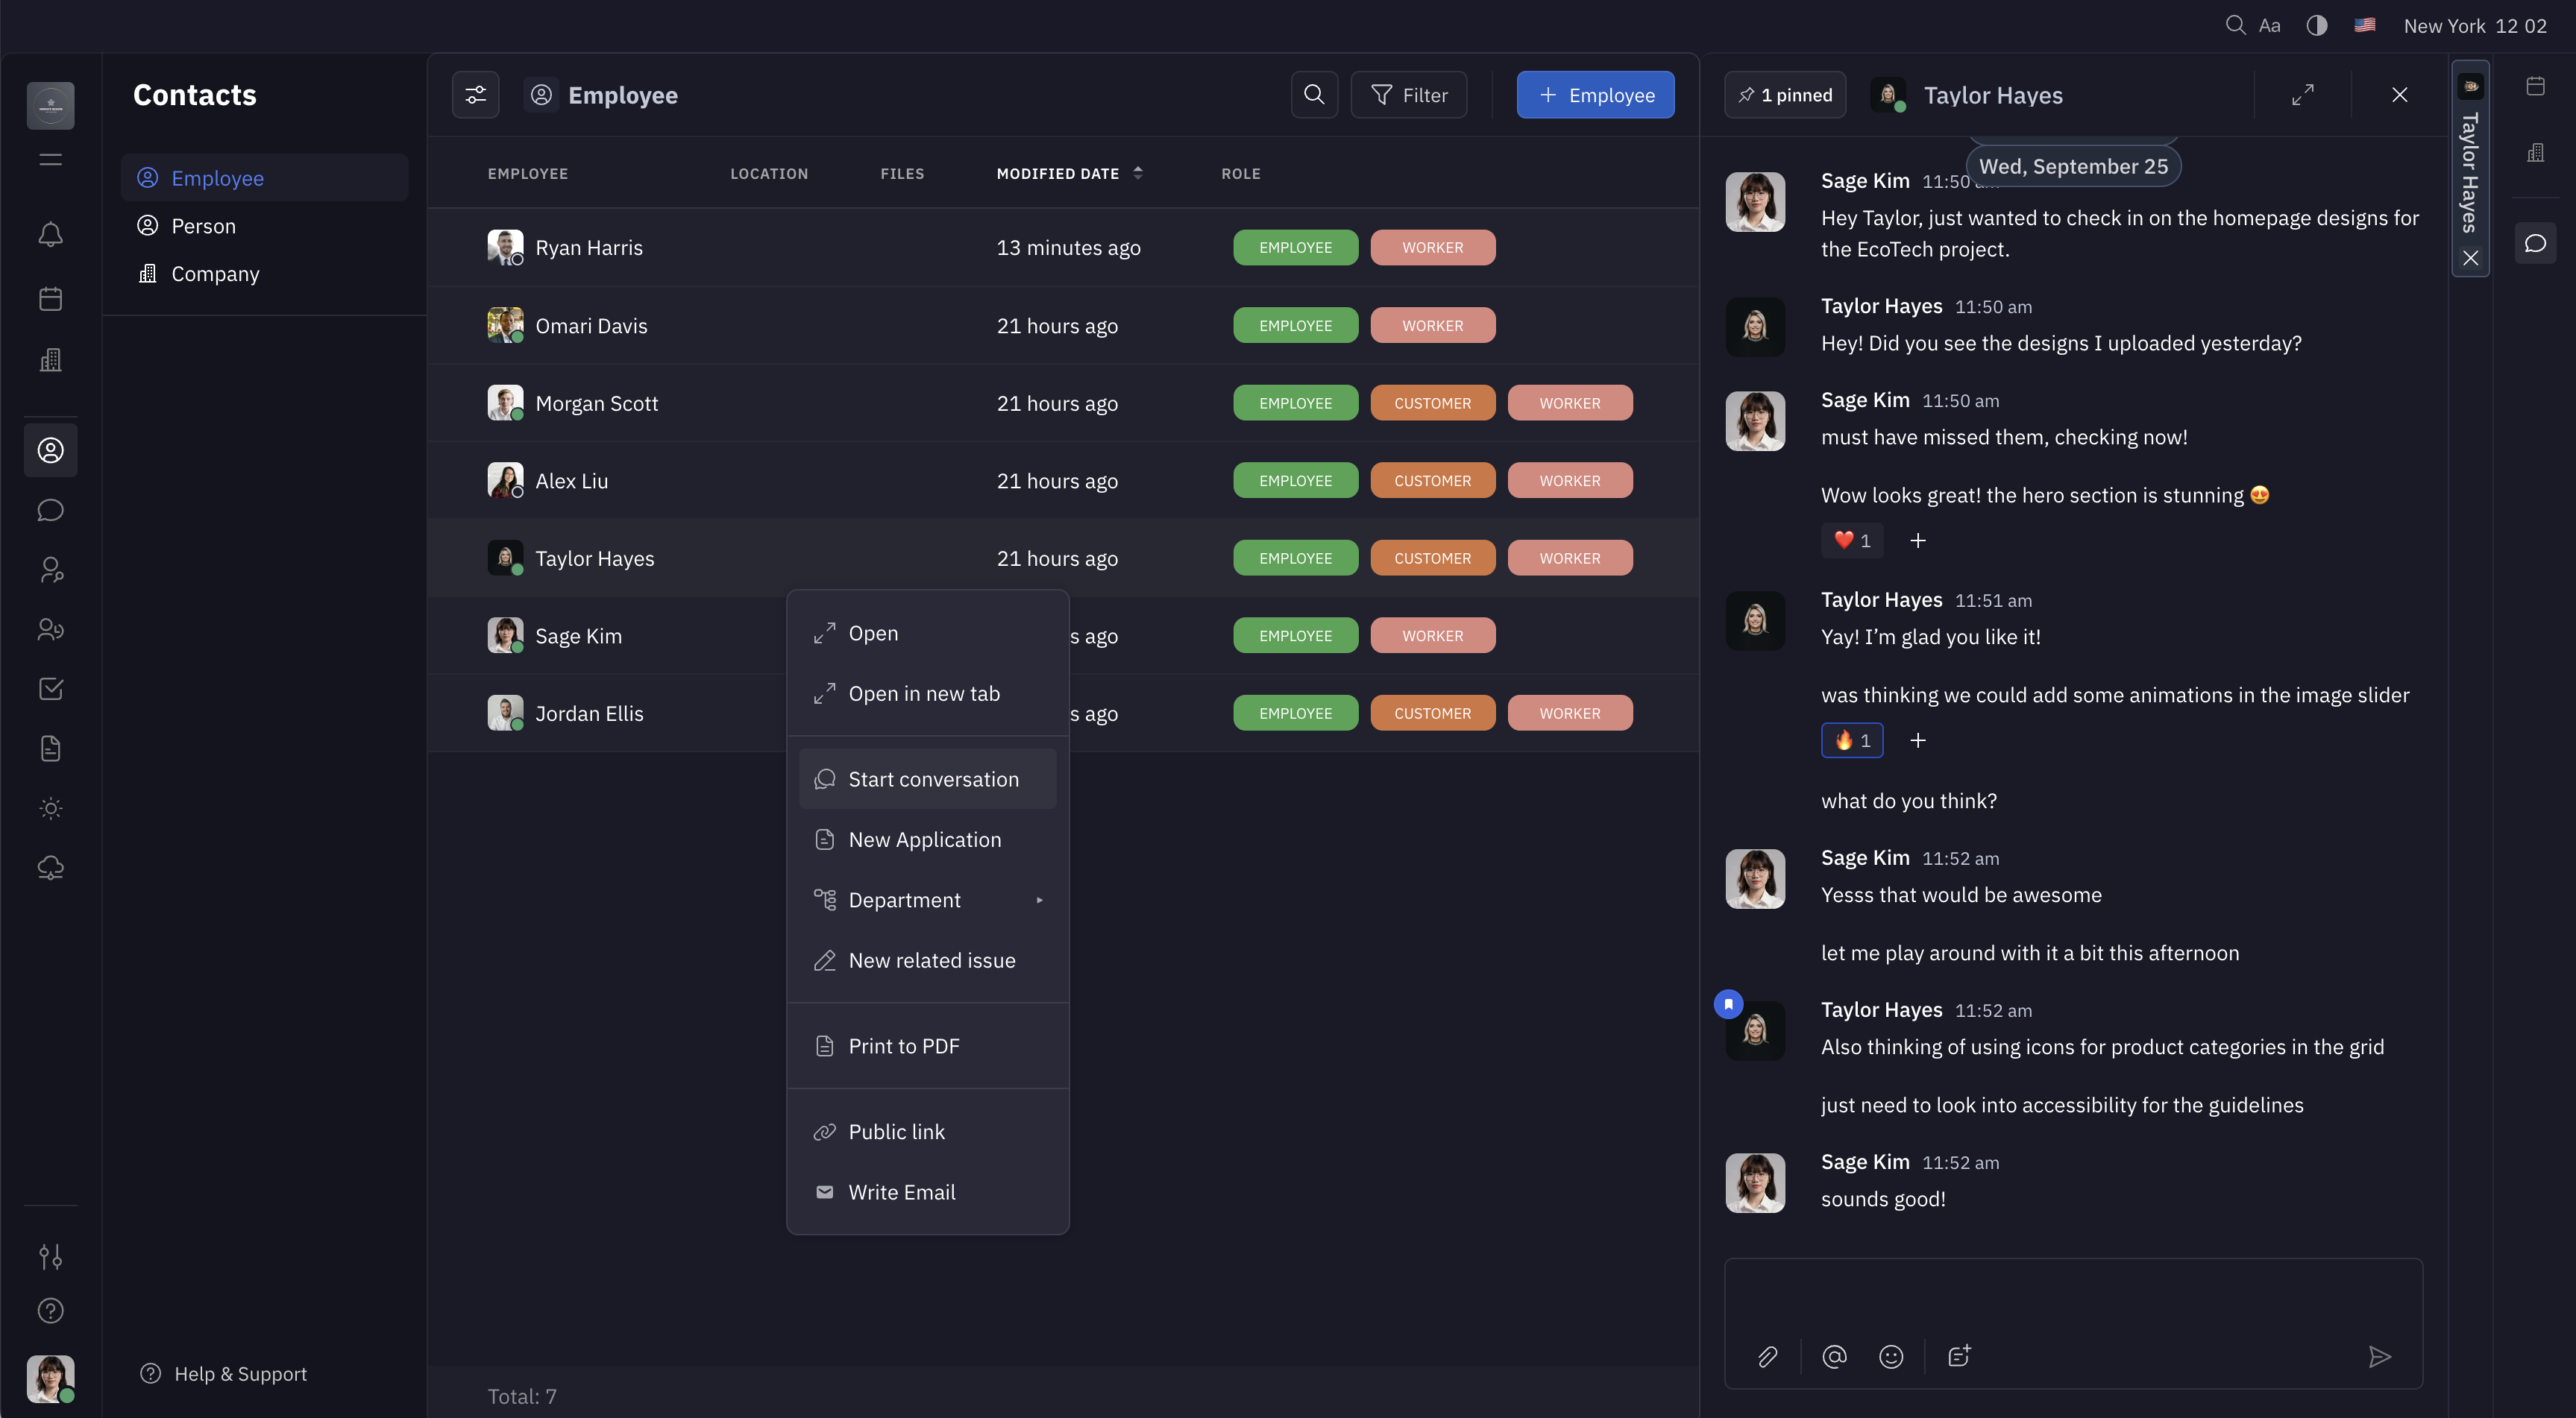
Task: Click the mention @ icon in composer
Action: click(1834, 1356)
